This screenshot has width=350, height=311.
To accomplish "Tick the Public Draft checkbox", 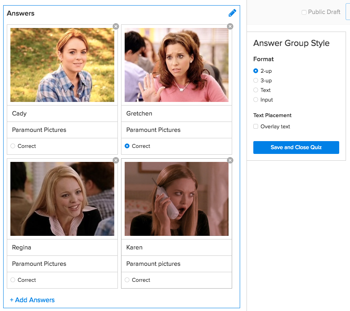I will coord(304,12).
